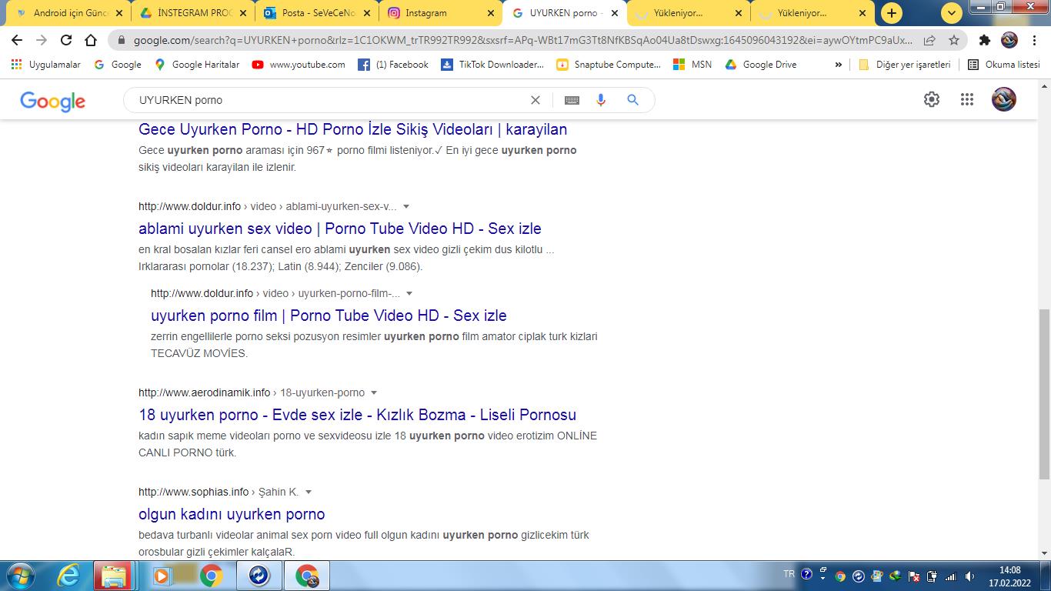Switch to the Posta - SeVeCeNo tab

(x=312, y=13)
